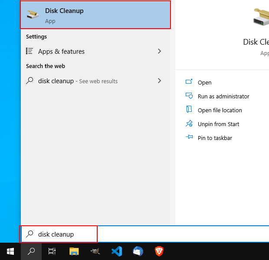
Task: Choose Unpin from Start
Action: (x=218, y=124)
